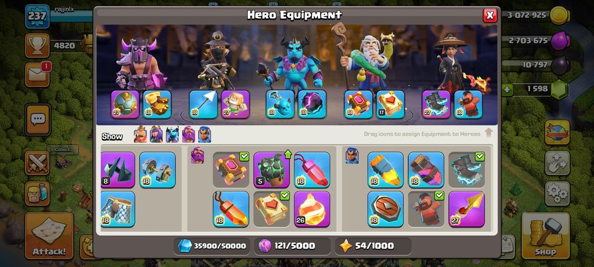The image size is (594, 267).
Task: Tap the Attack! button
Action: 49,236
